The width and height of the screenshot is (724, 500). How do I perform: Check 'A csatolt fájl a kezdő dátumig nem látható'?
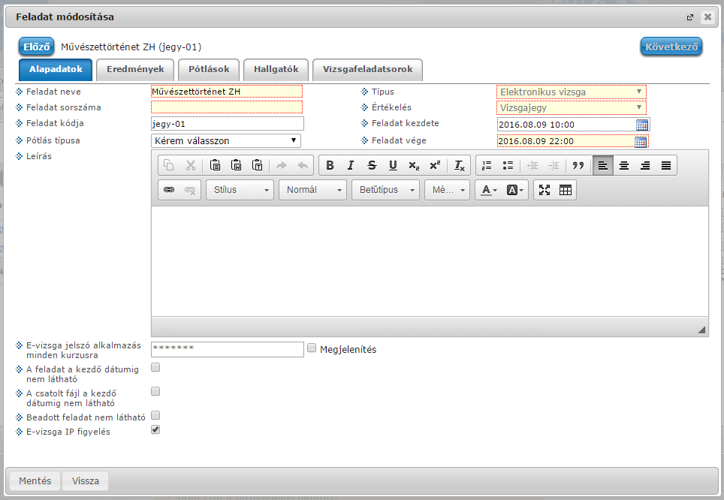tap(155, 391)
